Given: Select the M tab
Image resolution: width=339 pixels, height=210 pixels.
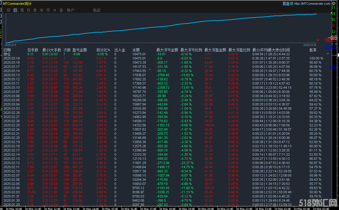Looking at the screenshot, I should (55, 10).
